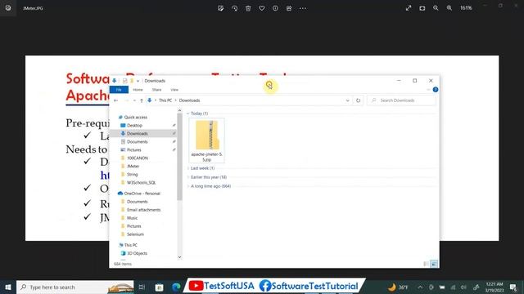Launch Microsoft Edge from taskbar

click(176, 287)
